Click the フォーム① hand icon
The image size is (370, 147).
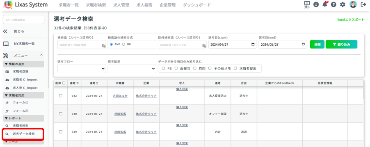click(7, 102)
